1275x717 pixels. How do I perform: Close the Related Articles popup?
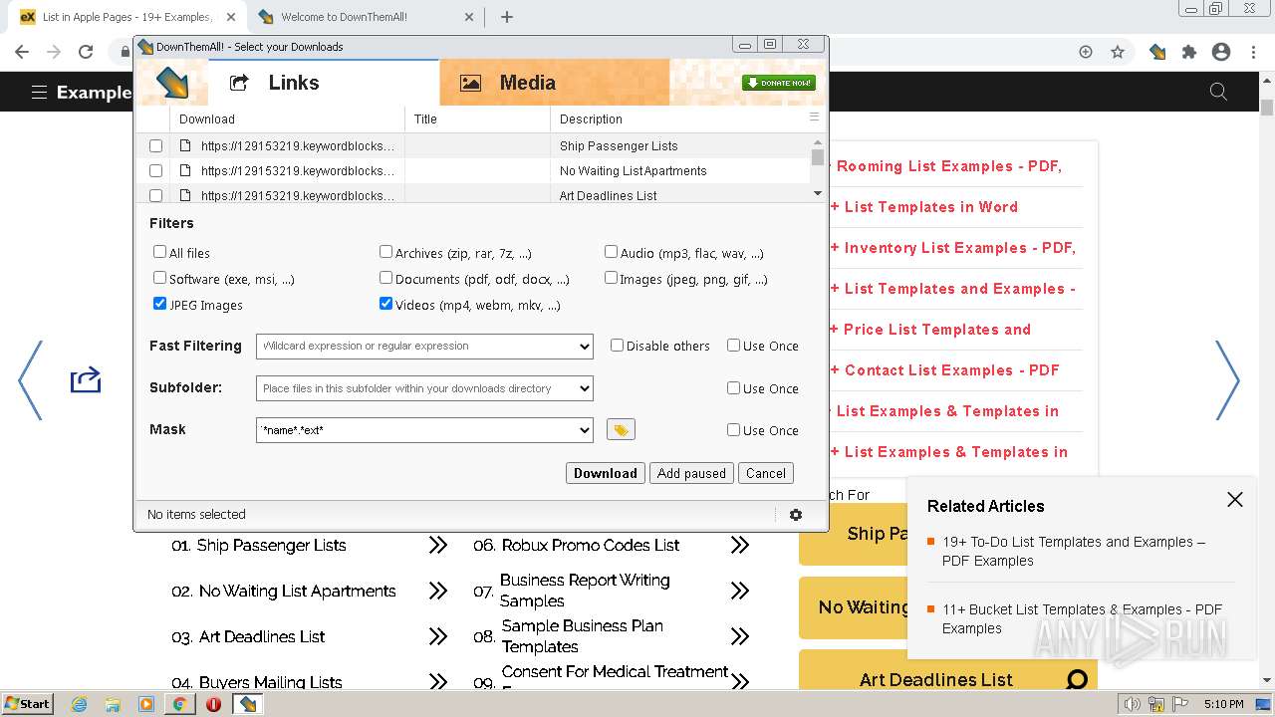(1235, 500)
